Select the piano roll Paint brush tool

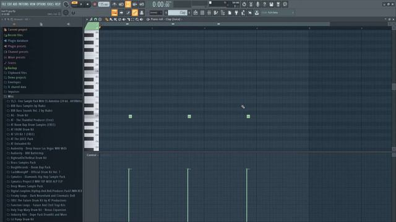111,19
